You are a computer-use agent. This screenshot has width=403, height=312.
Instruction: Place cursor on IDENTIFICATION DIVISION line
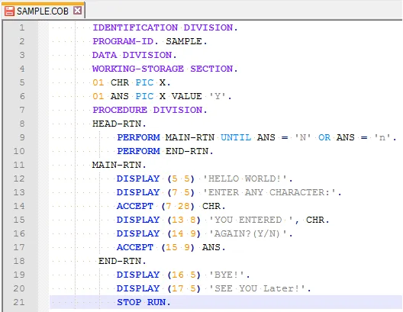(165, 27)
